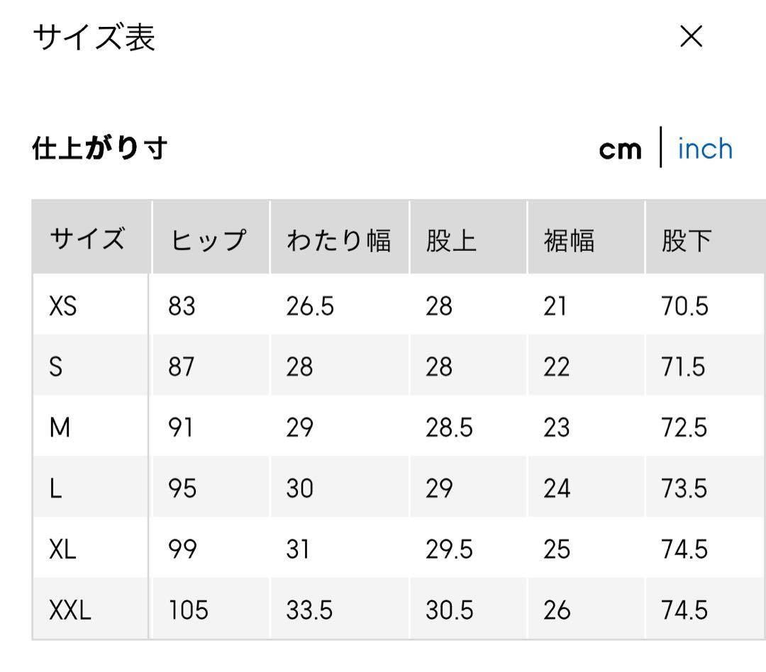Click the M inseam value 72.5
The width and height of the screenshot is (766, 672).
(x=684, y=428)
